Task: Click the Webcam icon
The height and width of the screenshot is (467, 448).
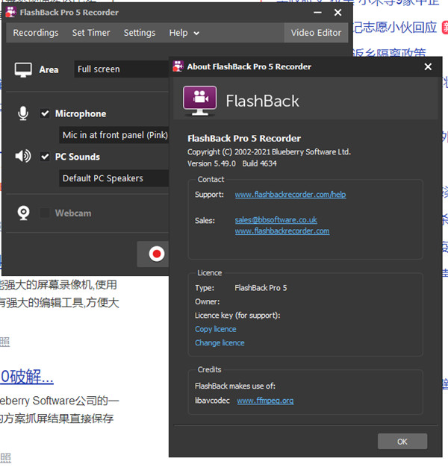Action: (24, 213)
